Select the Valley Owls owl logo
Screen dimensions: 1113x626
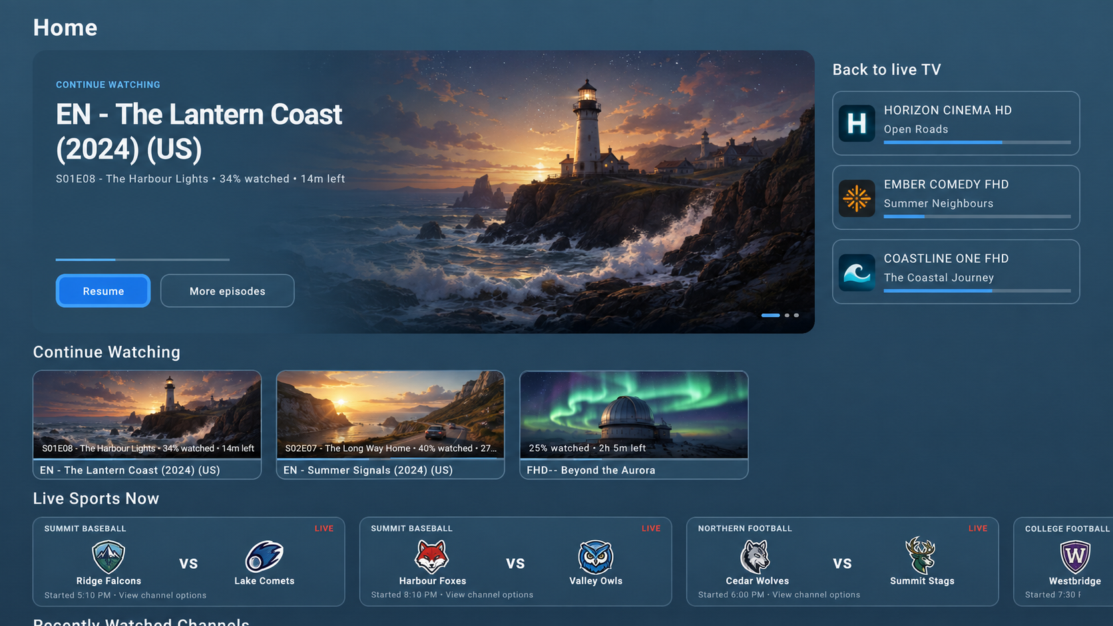point(595,556)
